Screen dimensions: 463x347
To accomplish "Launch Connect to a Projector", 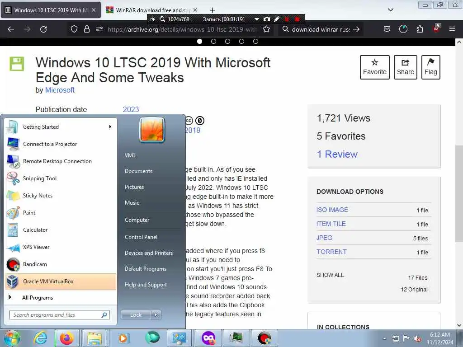I will click(x=61, y=144).
